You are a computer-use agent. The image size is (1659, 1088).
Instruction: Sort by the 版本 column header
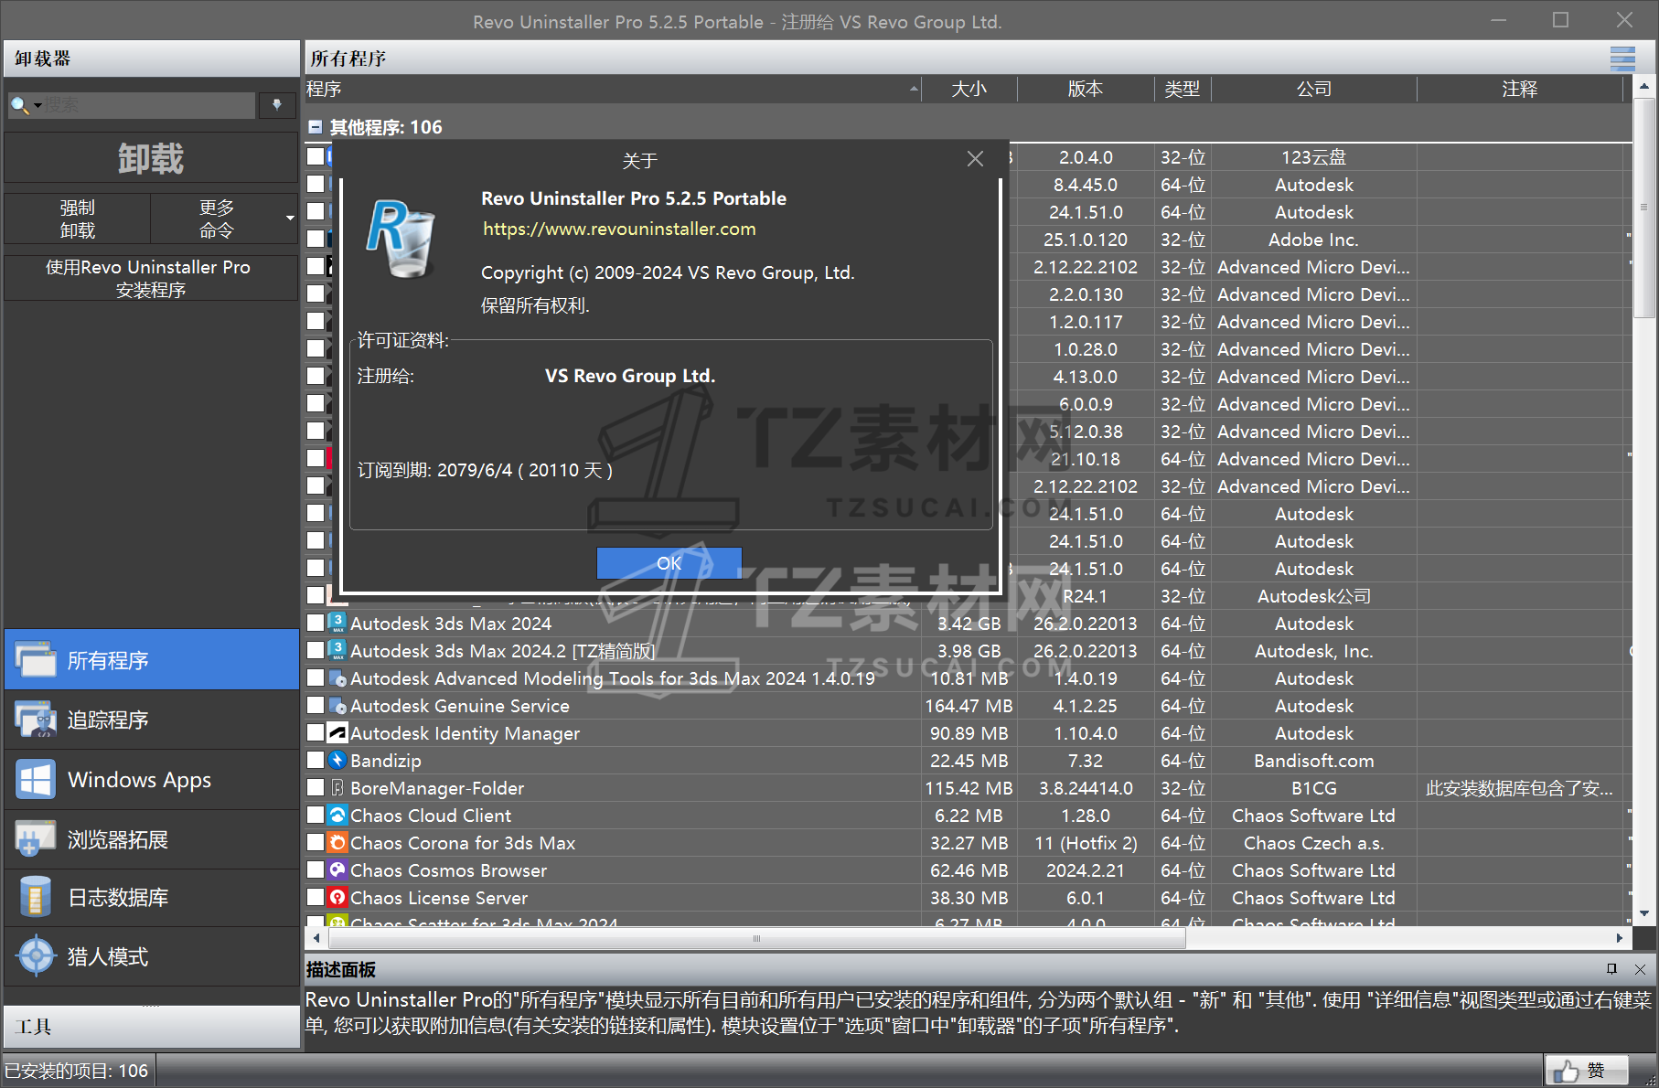click(x=1086, y=89)
